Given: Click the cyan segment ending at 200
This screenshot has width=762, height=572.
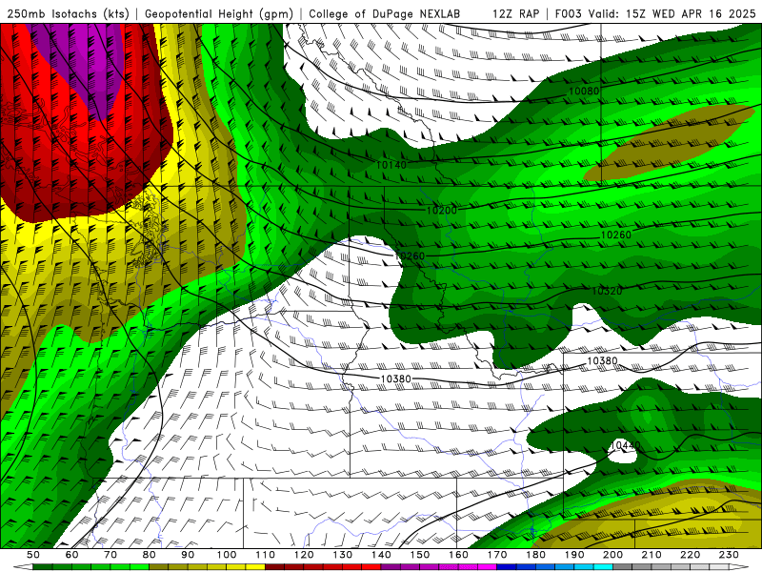Looking at the screenshot, I should [x=603, y=566].
